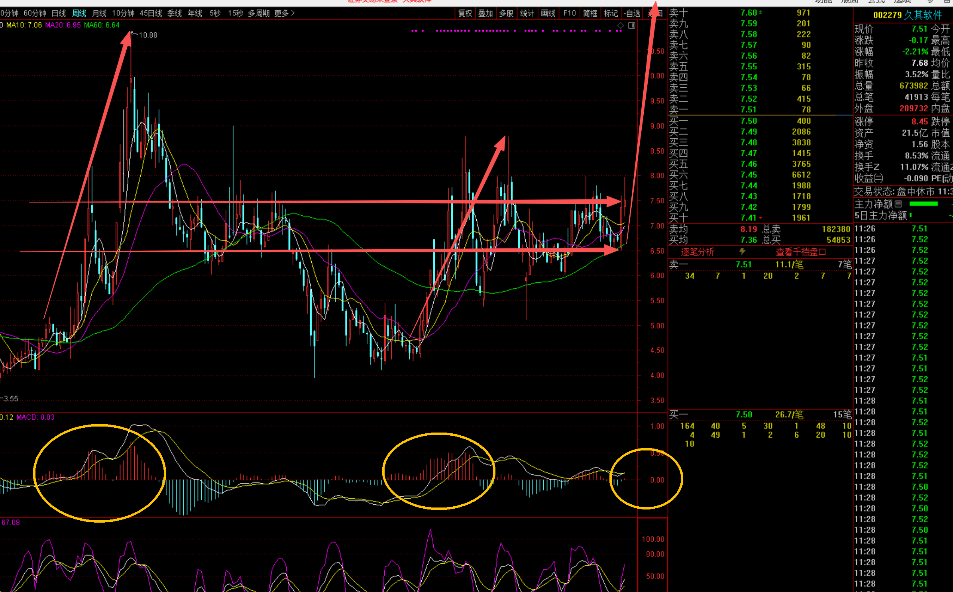Screen dimensions: 953x592
Task: Click the up-arrow marker next to 7.60
Action: (x=760, y=13)
